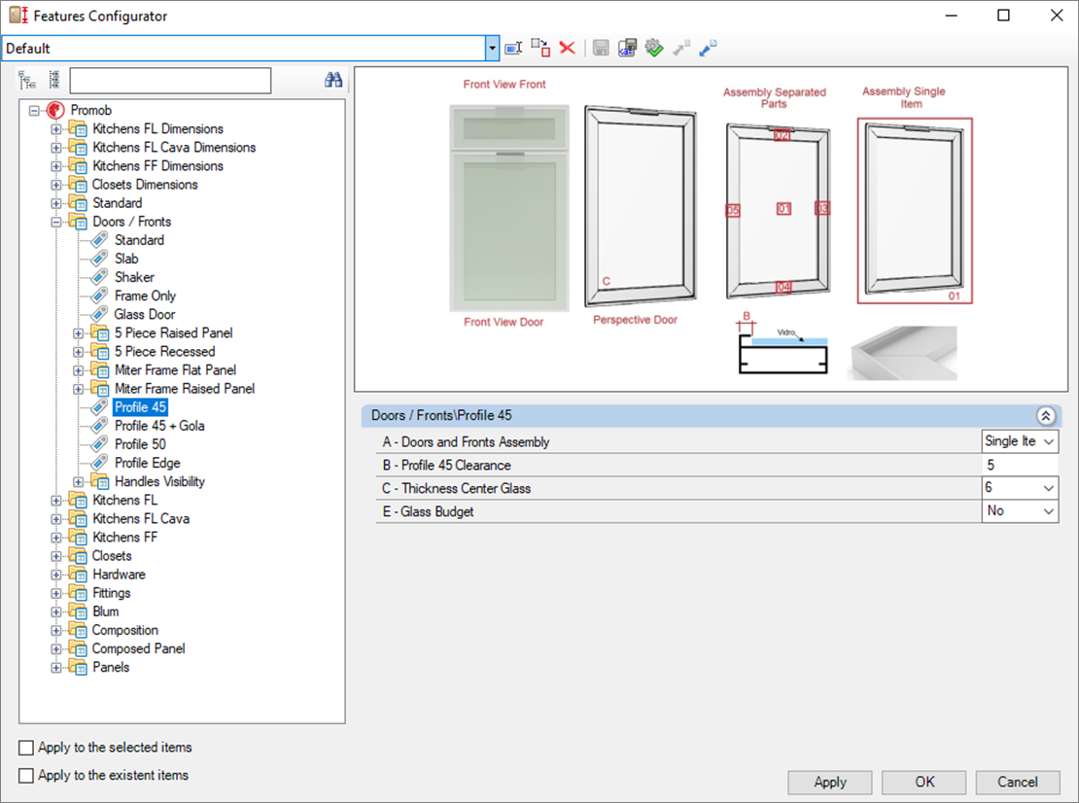The height and width of the screenshot is (803, 1079).
Task: Select Standard under Doors / Fronts
Action: pyautogui.click(x=139, y=240)
